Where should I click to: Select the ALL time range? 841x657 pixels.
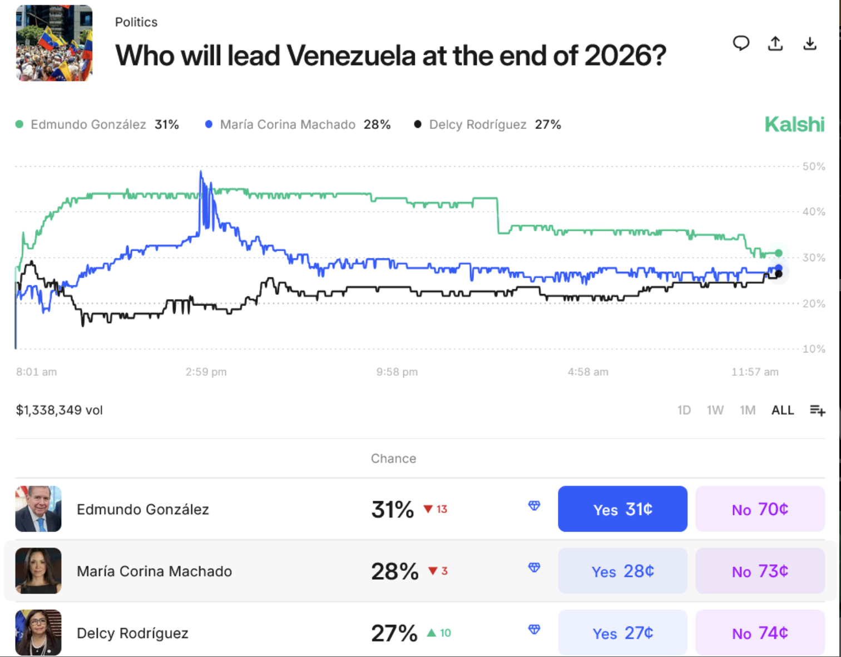pos(782,410)
